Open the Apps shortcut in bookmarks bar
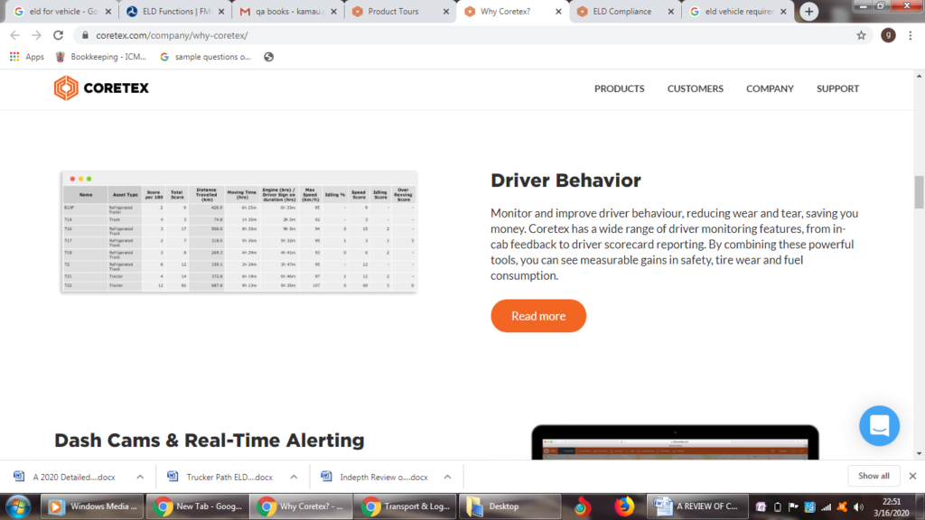 pos(27,57)
